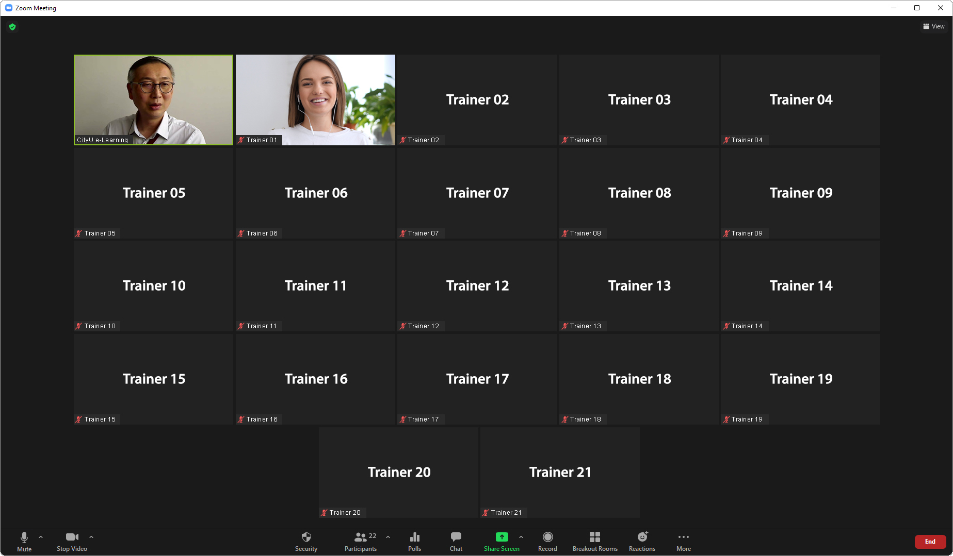The height and width of the screenshot is (556, 953).
Task: Expand audio options next to Mute
Action: pos(40,536)
